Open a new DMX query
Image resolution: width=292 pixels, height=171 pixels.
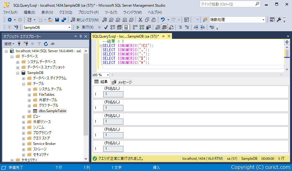pyautogui.click(x=118, y=20)
